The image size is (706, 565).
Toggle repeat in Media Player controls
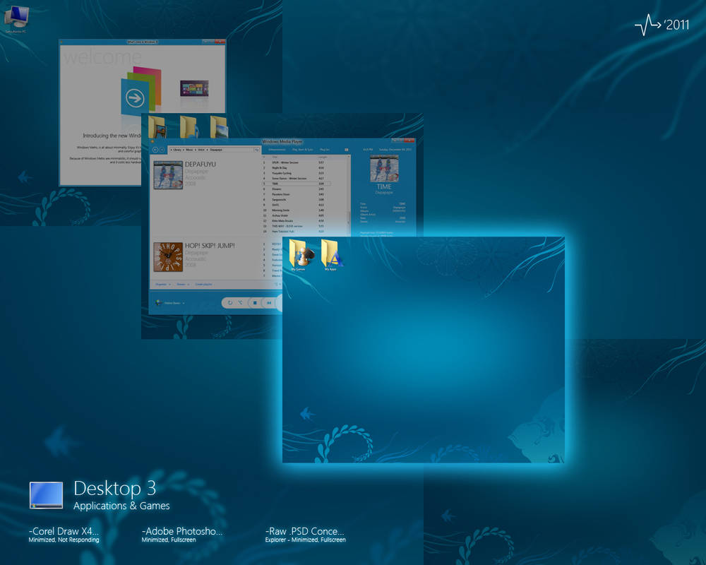tap(230, 303)
